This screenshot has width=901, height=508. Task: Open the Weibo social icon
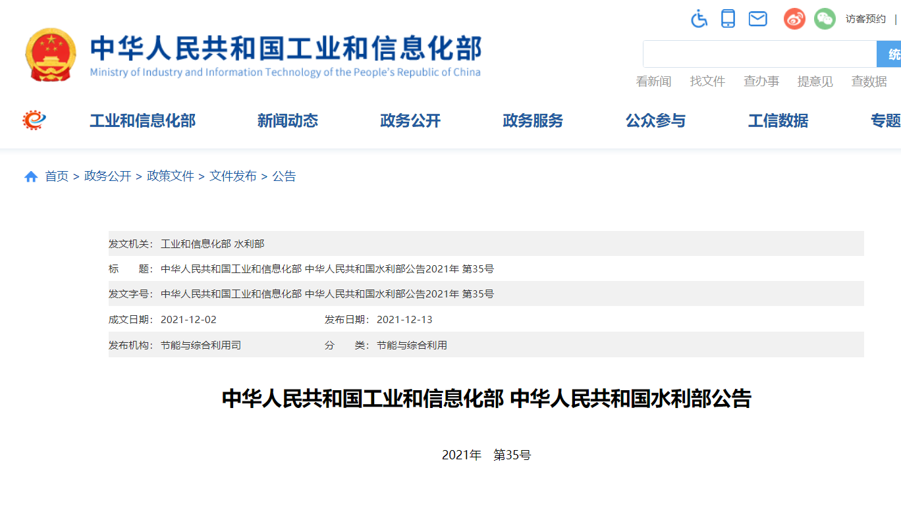[794, 19]
